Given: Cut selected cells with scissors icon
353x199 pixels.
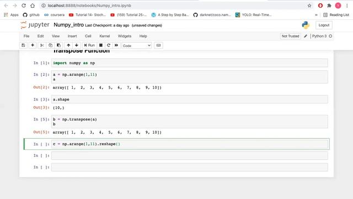Looking at the screenshot, I should click(42, 45).
